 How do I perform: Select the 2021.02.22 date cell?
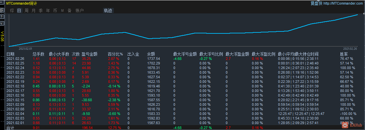point(15,77)
